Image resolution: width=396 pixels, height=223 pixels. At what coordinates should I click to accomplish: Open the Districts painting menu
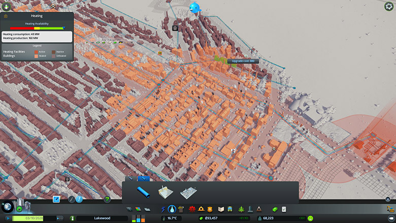pos(147,209)
